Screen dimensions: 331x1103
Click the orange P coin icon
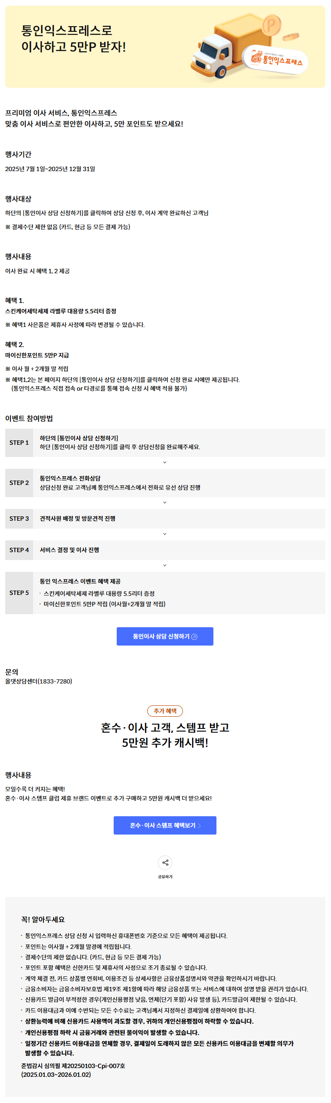(x=272, y=24)
